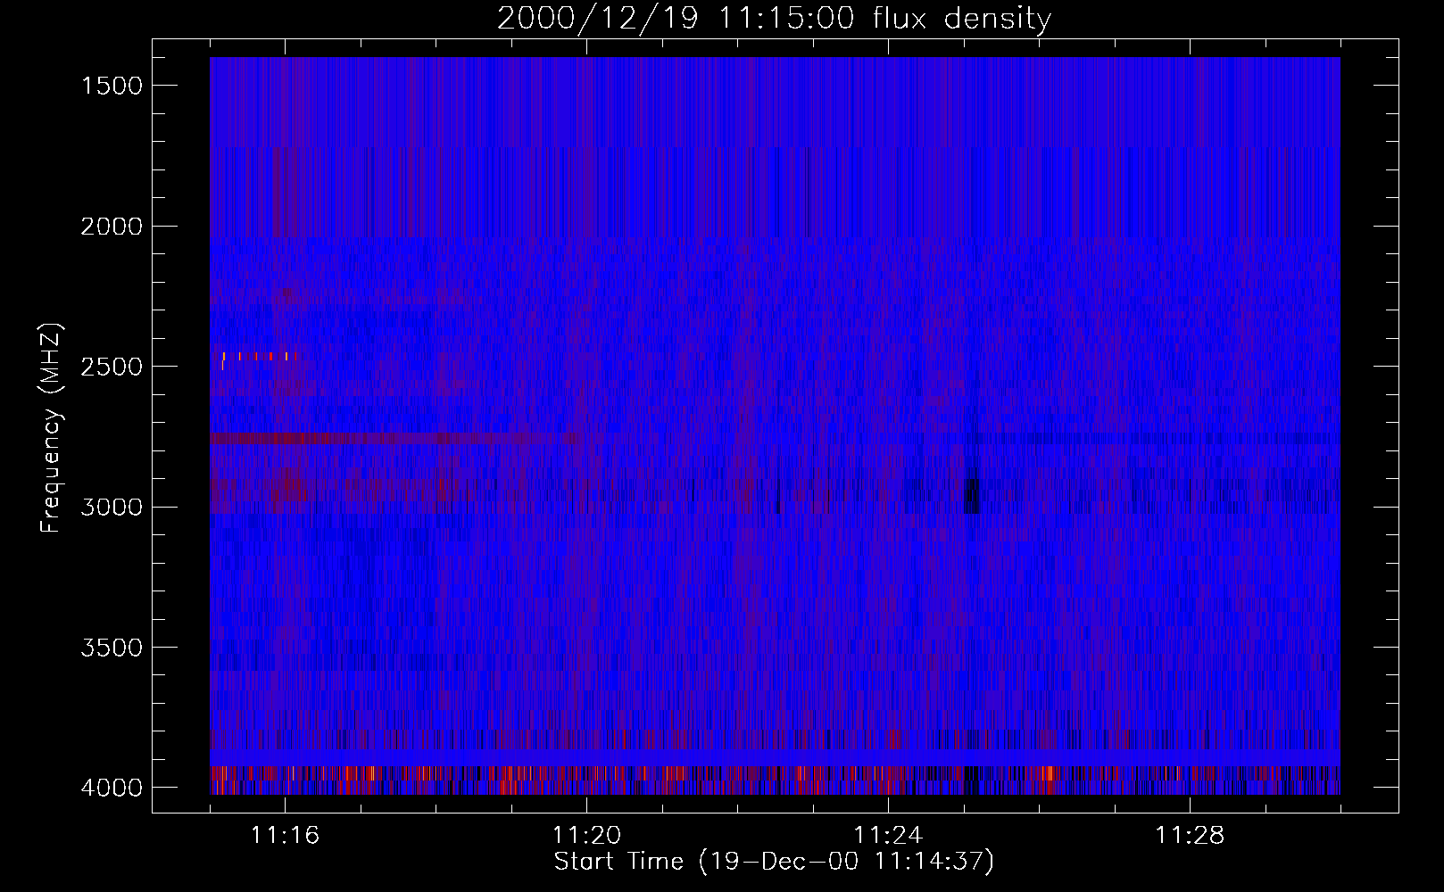
Task: Click the 11:24 time tick label
Action: [x=888, y=836]
